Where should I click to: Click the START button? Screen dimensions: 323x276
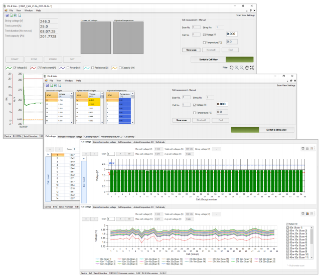(15, 60)
